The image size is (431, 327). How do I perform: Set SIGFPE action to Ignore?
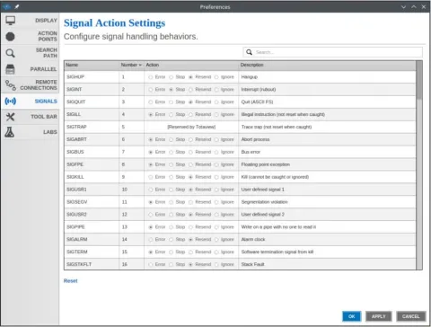[216, 164]
